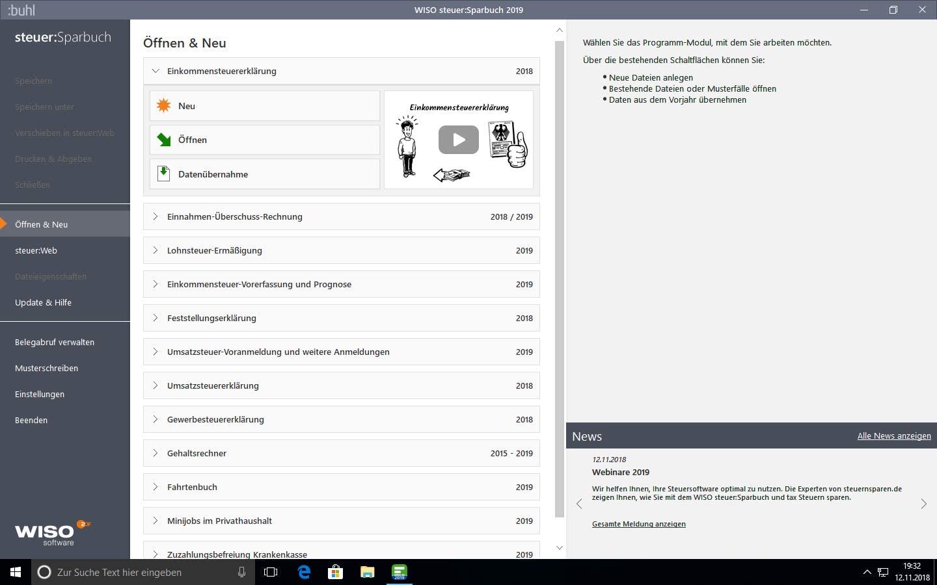Viewport: 937px width, 585px height.
Task: Click the Gesamte Meldung anzeigen link
Action: coord(638,524)
